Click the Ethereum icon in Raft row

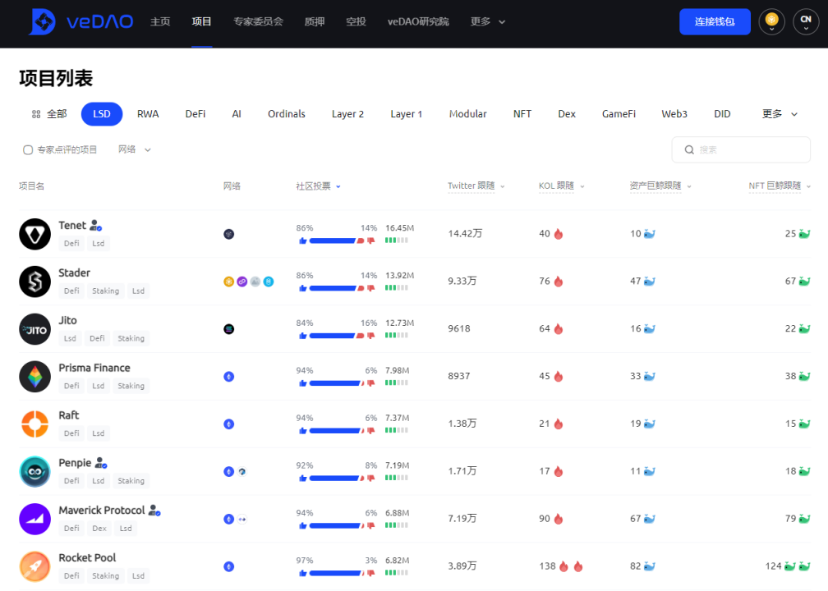coord(228,424)
